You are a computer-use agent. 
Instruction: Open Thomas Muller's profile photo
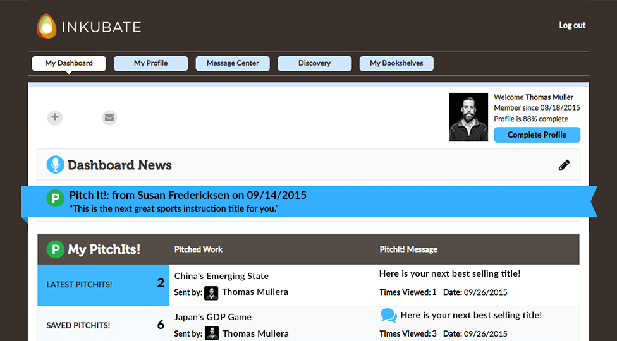[468, 117]
